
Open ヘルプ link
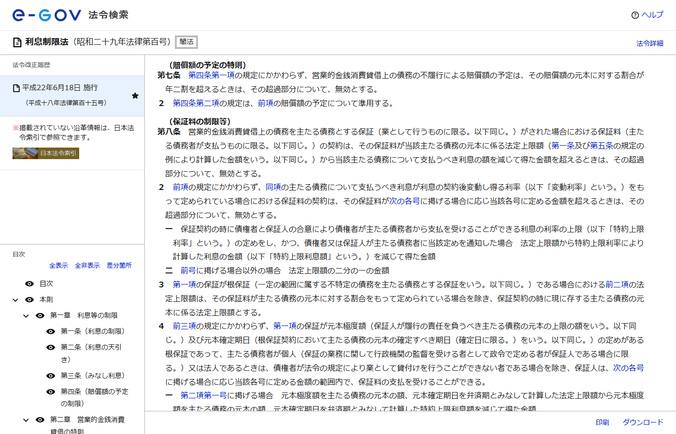click(652, 15)
